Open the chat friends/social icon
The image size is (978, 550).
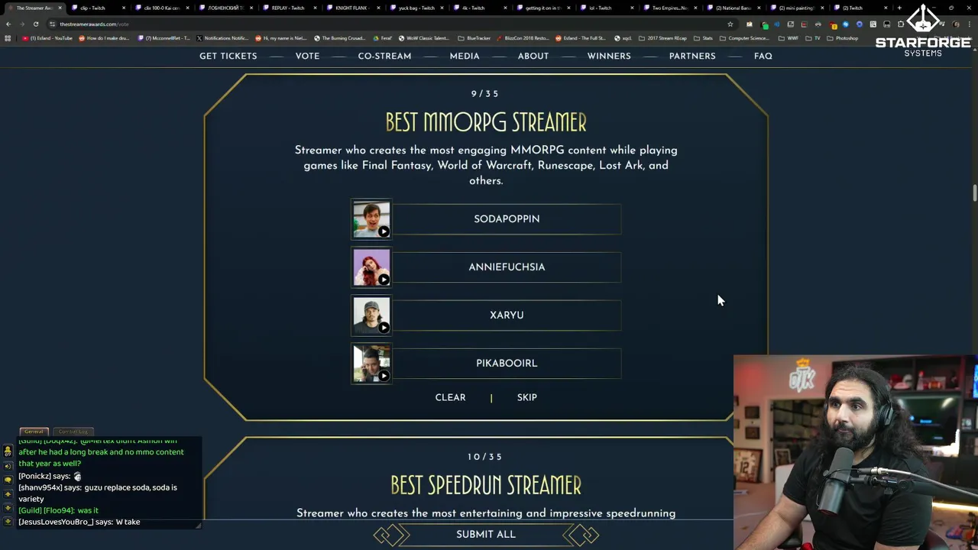[8, 452]
